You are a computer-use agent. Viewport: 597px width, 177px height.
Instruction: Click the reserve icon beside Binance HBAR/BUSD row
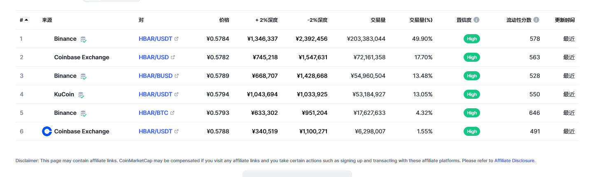tap(84, 76)
